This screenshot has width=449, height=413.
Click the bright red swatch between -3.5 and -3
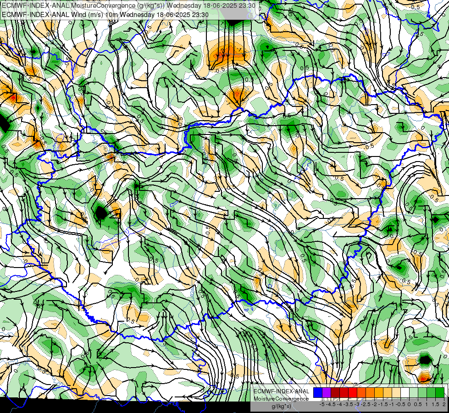coord(353,393)
